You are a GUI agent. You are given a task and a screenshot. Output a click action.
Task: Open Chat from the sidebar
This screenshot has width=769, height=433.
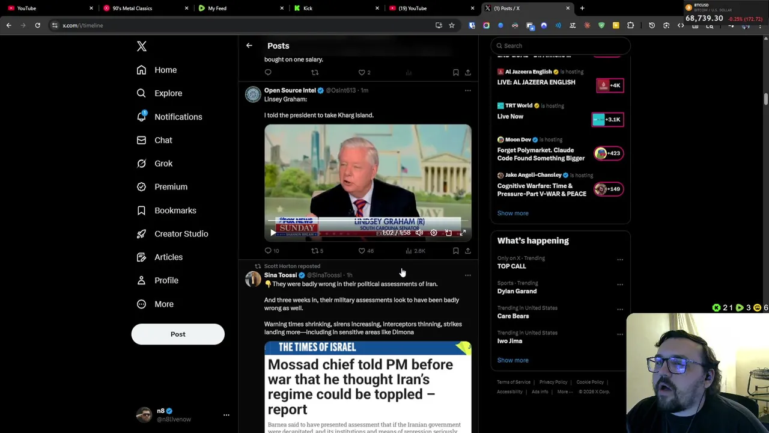[154, 140]
